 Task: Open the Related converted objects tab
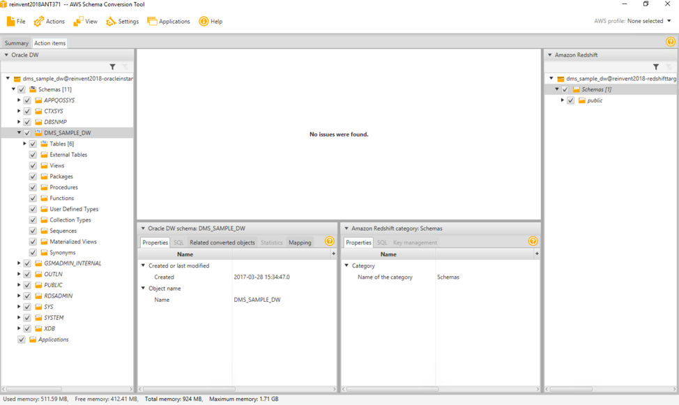(x=222, y=243)
